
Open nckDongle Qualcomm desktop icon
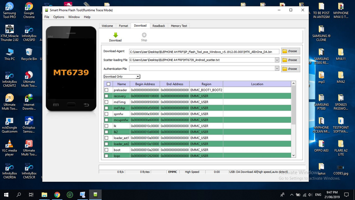9,125
